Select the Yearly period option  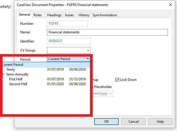pyautogui.click(x=46, y=69)
